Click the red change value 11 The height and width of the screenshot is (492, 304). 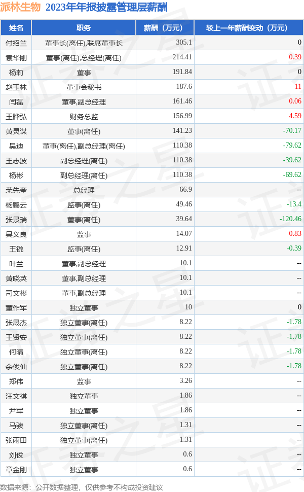(298, 86)
